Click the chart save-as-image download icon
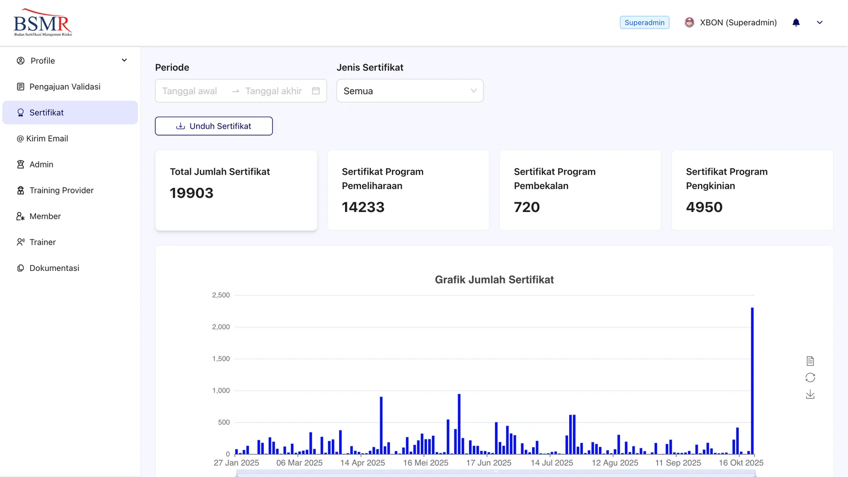This screenshot has width=848, height=477. [810, 394]
